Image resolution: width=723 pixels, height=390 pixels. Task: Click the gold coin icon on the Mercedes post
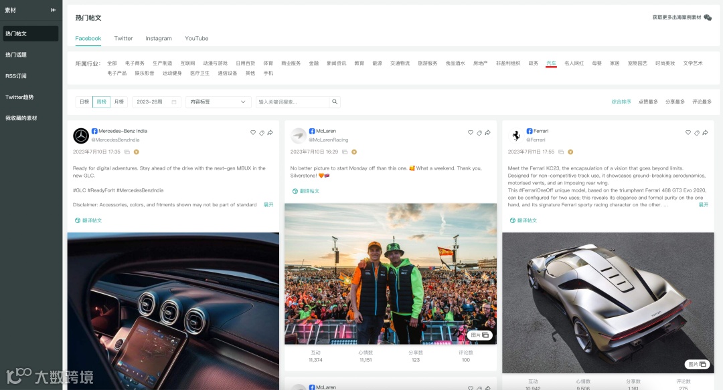tap(137, 152)
